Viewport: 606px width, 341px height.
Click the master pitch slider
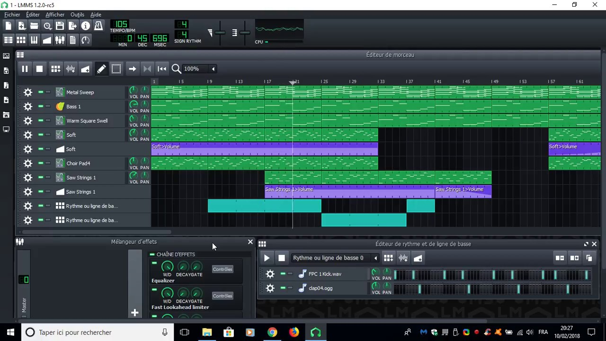[x=244, y=33]
